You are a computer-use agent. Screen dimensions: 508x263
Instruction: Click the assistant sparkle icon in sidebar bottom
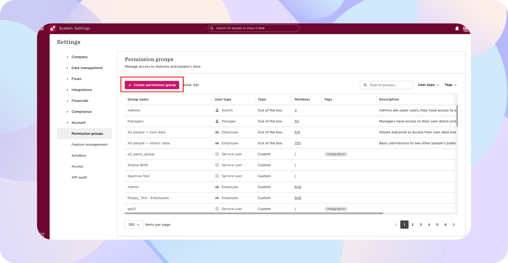[x=42, y=235]
